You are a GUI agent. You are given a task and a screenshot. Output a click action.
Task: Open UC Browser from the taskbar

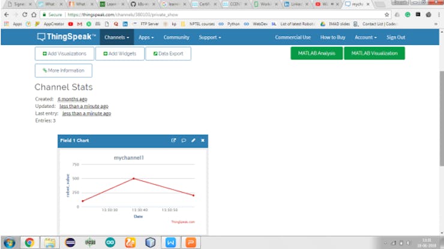coord(130,243)
